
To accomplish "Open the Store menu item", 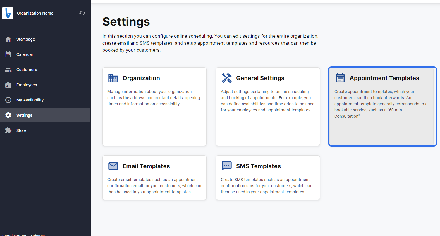I will 45,130.
